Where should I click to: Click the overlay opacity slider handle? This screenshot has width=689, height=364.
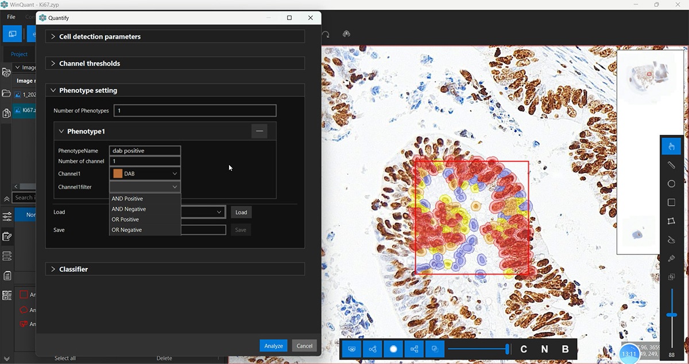508,349
